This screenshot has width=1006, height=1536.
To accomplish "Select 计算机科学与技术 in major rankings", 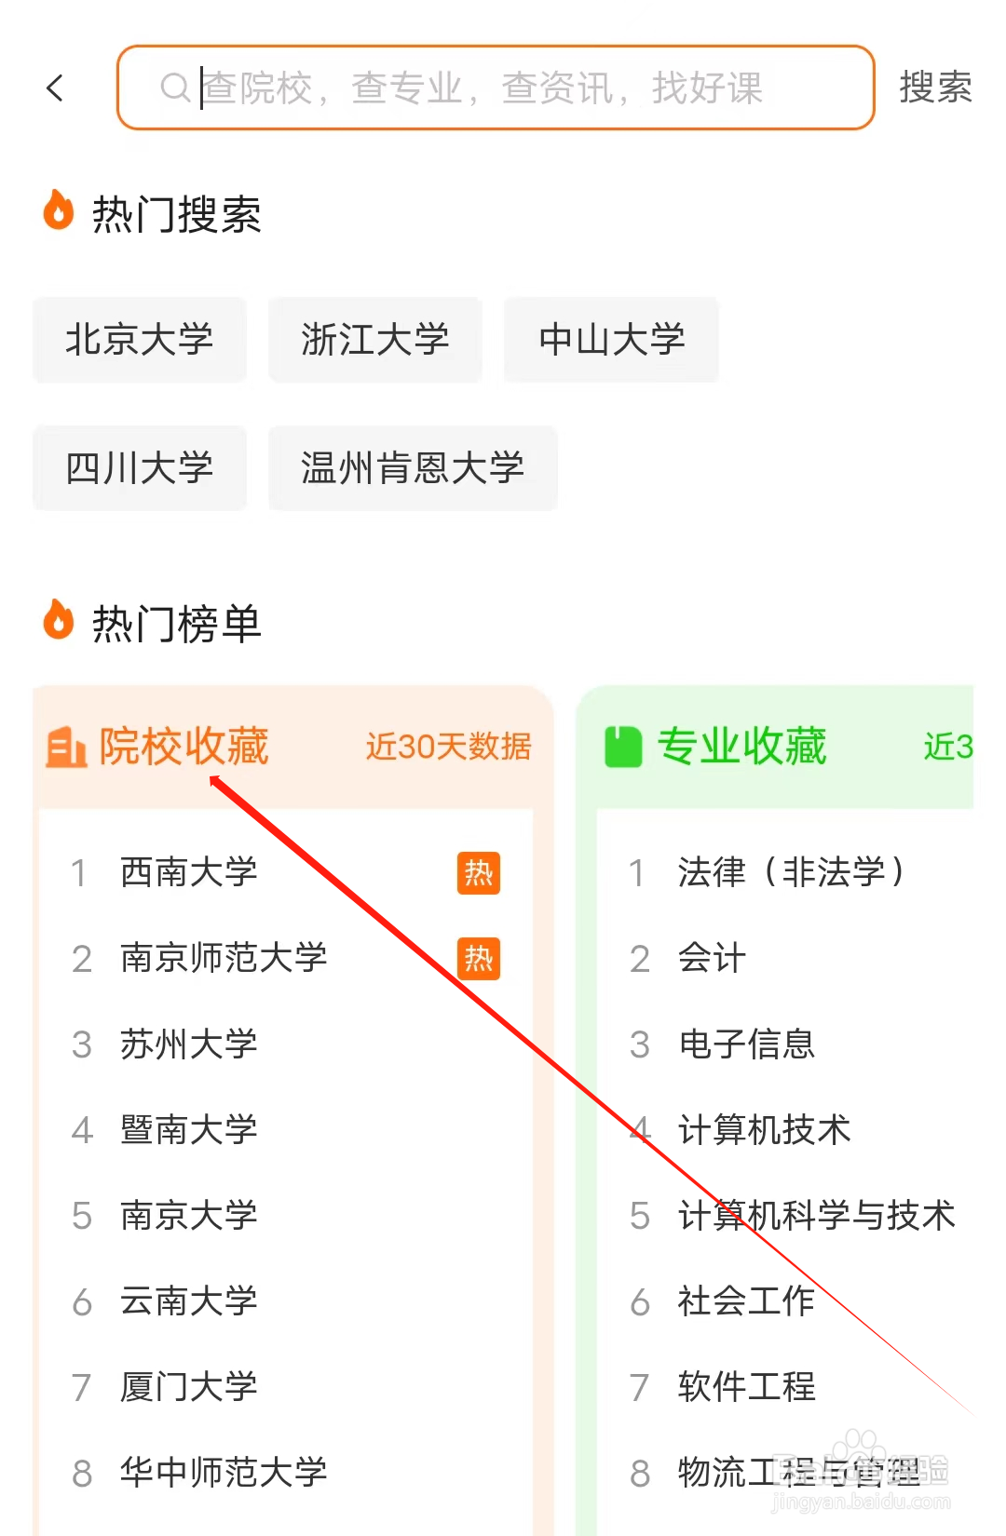I will click(815, 1216).
